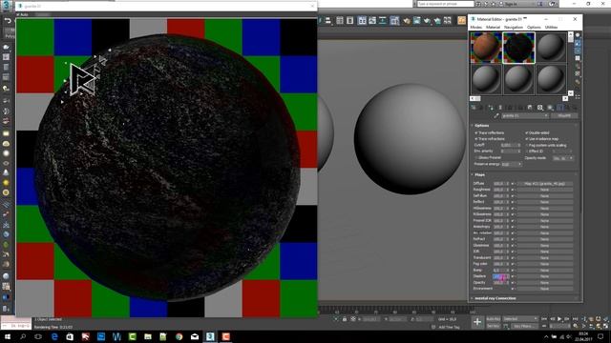The image size is (611, 343).
Task: Pick material from object eyedropper
Action: coord(496,116)
